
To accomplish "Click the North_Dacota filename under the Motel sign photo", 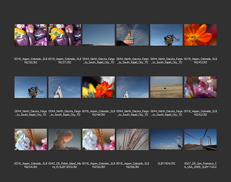I will [133, 61].
